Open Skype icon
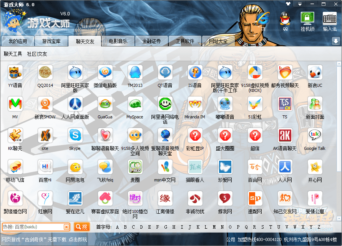Image resolution: width=342 pixels, height=246 pixels. pos(75,135)
